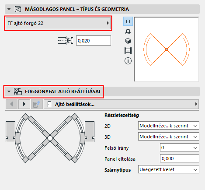Click the 0,020 thickness input field
205x190 pixels.
(94, 41)
